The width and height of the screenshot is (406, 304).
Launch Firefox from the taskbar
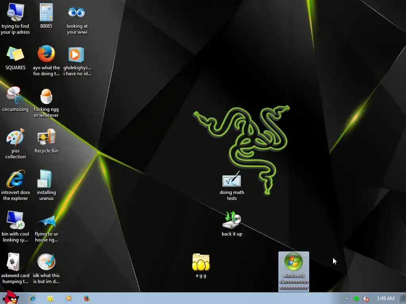click(x=87, y=298)
